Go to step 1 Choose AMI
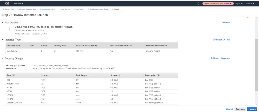259x112 pixels. click(8, 9)
